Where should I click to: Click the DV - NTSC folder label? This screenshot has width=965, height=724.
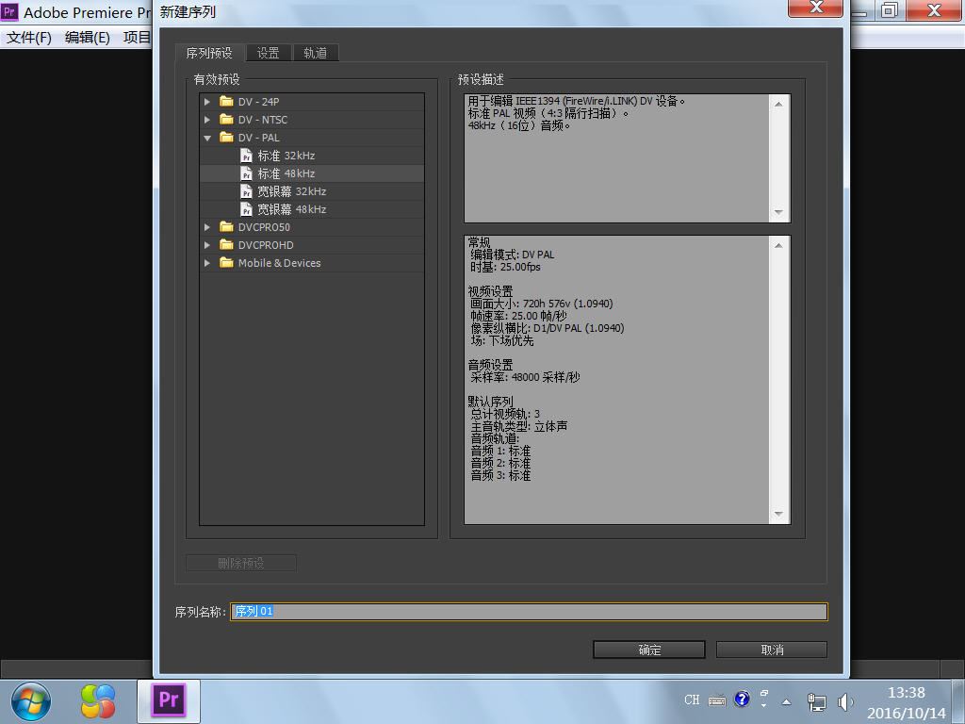click(x=263, y=120)
